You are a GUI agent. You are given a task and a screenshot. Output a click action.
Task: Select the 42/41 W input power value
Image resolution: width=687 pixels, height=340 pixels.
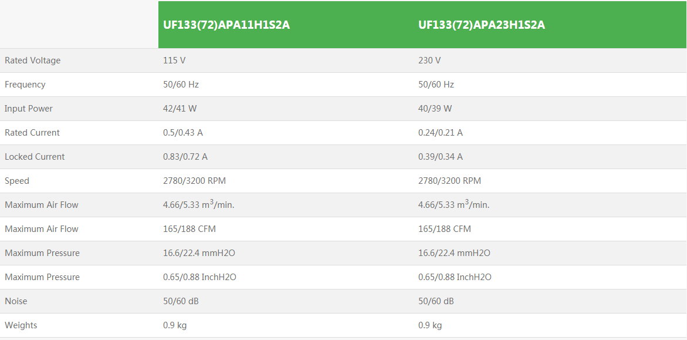[x=180, y=109]
